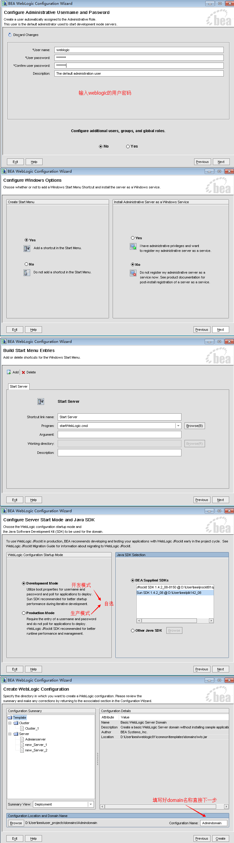Select the Other Java SDK option
The height and width of the screenshot is (843, 234).
point(133,630)
